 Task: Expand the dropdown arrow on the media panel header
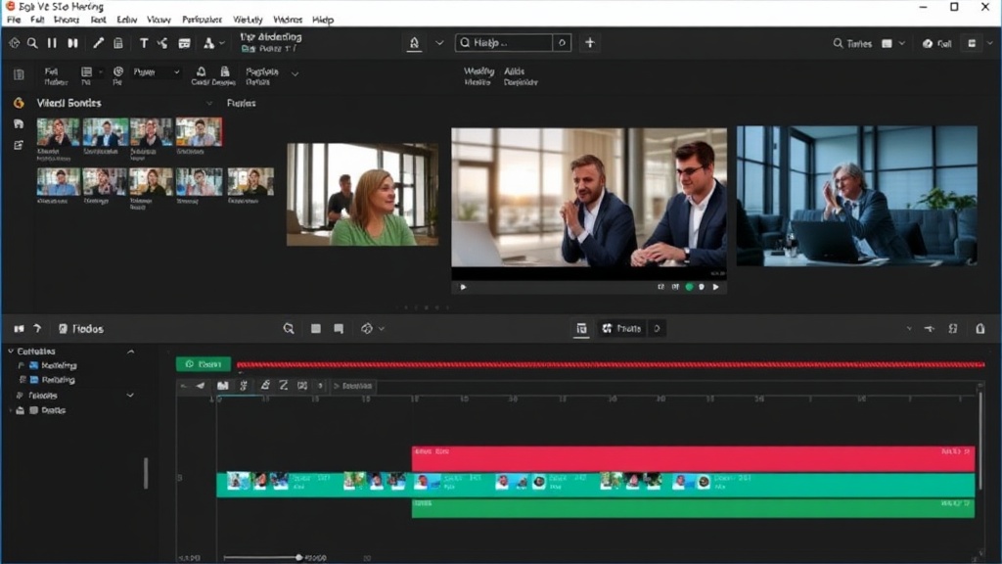click(x=208, y=103)
